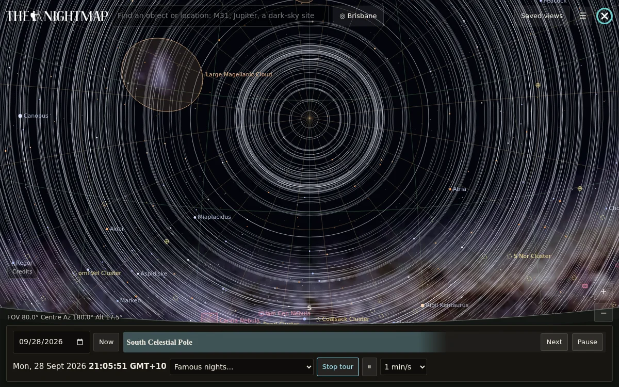The height and width of the screenshot is (387, 619).
Task: Open Saved views
Action: 542,16
